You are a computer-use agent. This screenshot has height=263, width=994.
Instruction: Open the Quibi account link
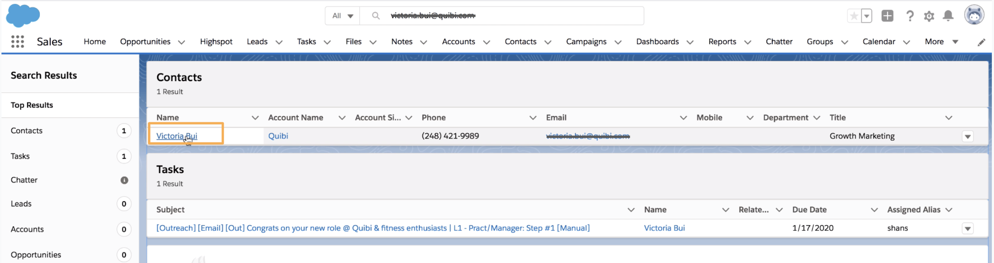278,136
